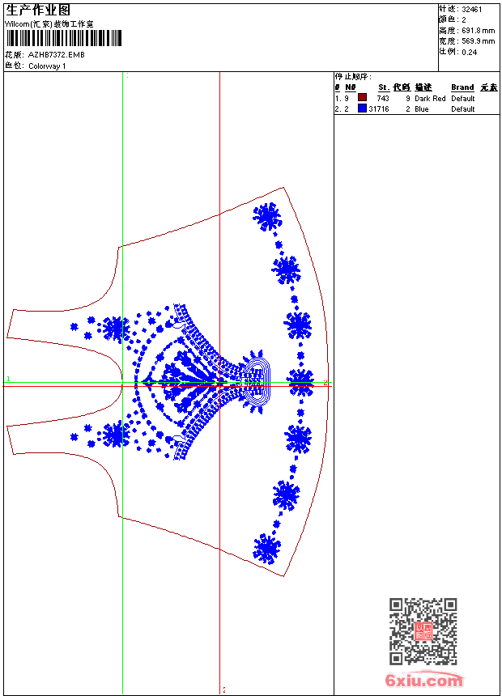Screen dimensions: 502x696
Task: Click the "停止顺序:" heading
Action: 353,77
